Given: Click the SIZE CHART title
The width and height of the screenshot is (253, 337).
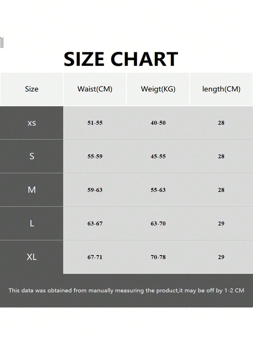Looking at the screenshot, I should click(121, 59).
